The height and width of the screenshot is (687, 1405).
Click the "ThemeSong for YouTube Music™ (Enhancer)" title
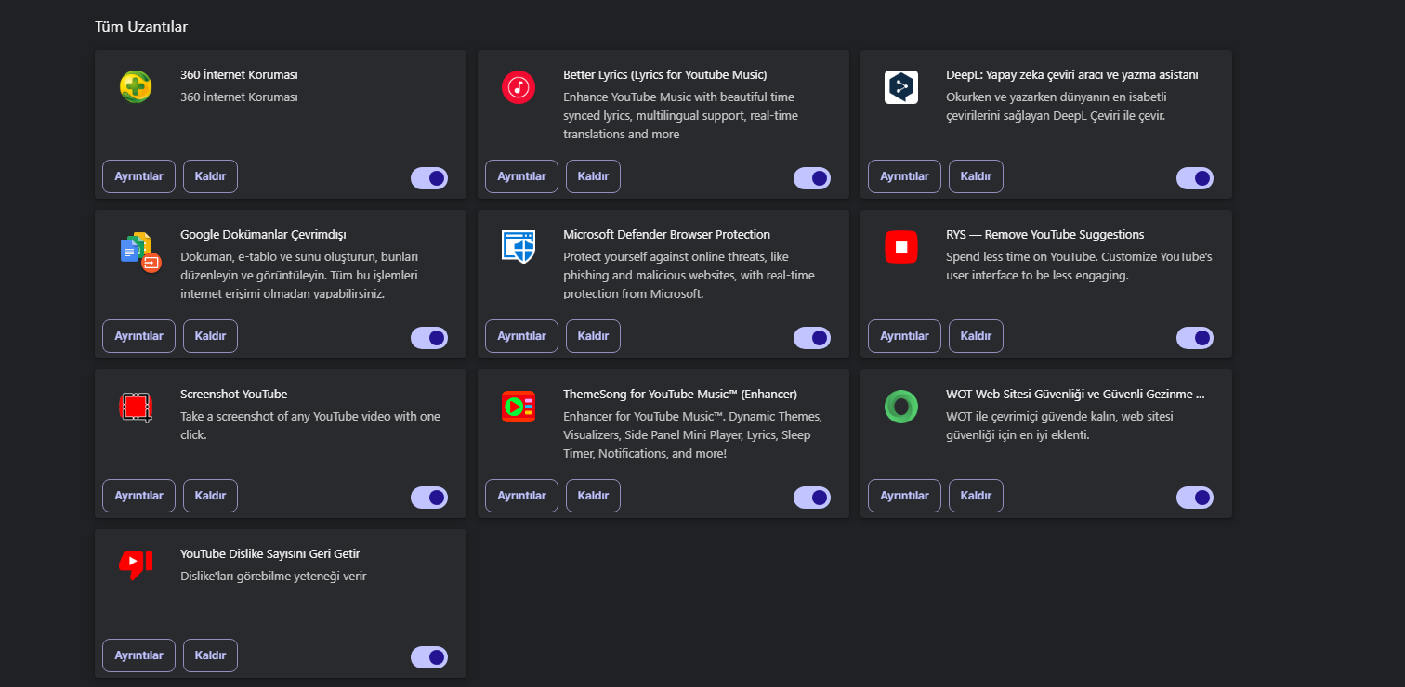680,394
